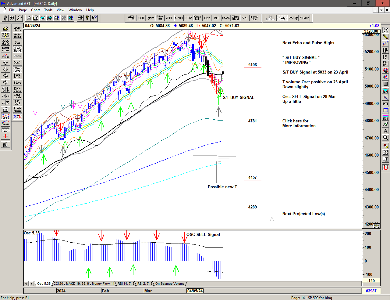Toggle the Bol Band study
The image size is (390, 300).
point(17,49)
